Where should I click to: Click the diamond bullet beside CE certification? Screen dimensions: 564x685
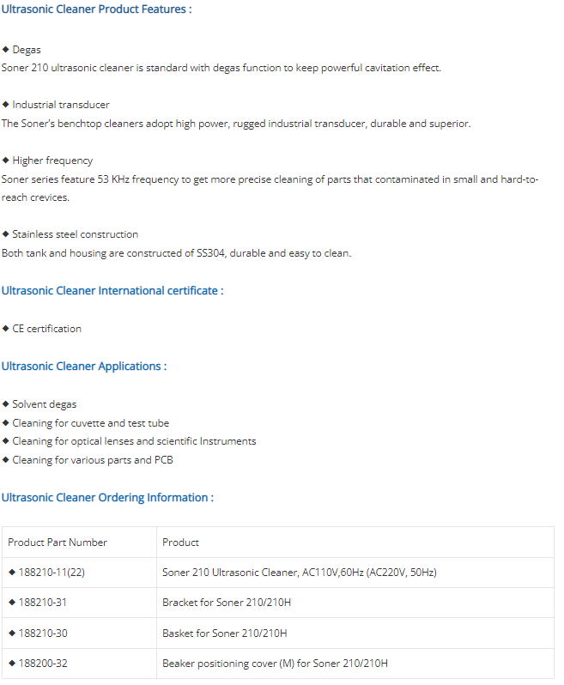coord(5,329)
